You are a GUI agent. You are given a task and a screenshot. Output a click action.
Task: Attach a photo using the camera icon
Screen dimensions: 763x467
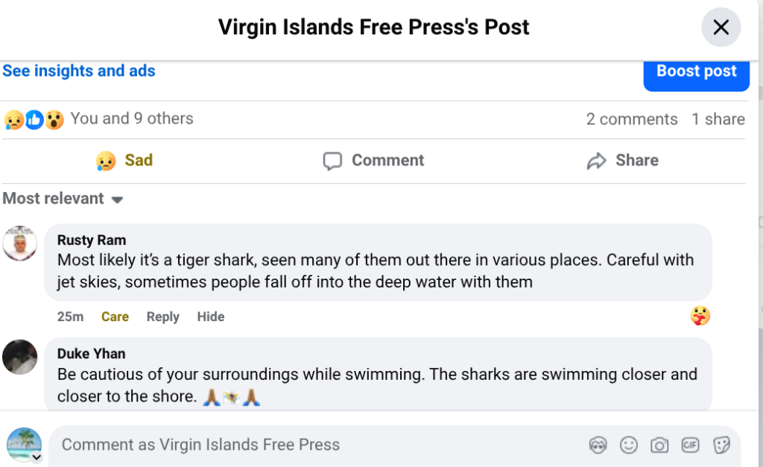click(659, 445)
